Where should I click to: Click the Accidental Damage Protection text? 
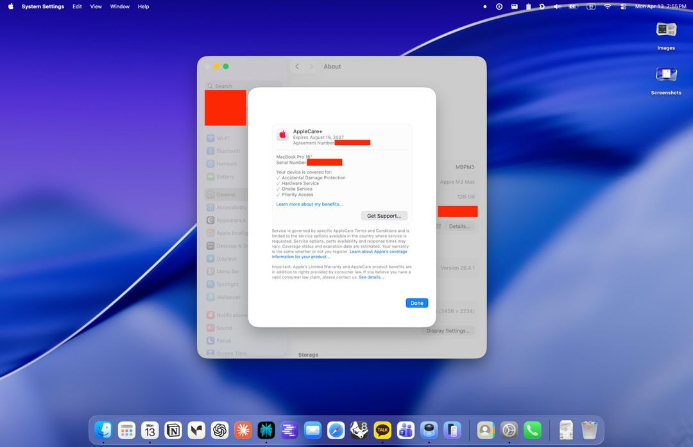click(x=313, y=178)
